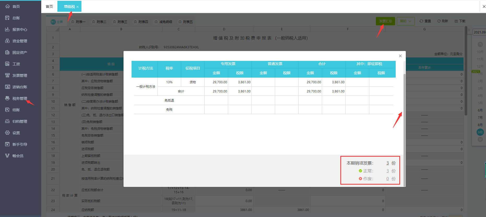The width and height of the screenshot is (486, 217).
Task: Click 作废 invoice count link
Action: pyautogui.click(x=388, y=179)
